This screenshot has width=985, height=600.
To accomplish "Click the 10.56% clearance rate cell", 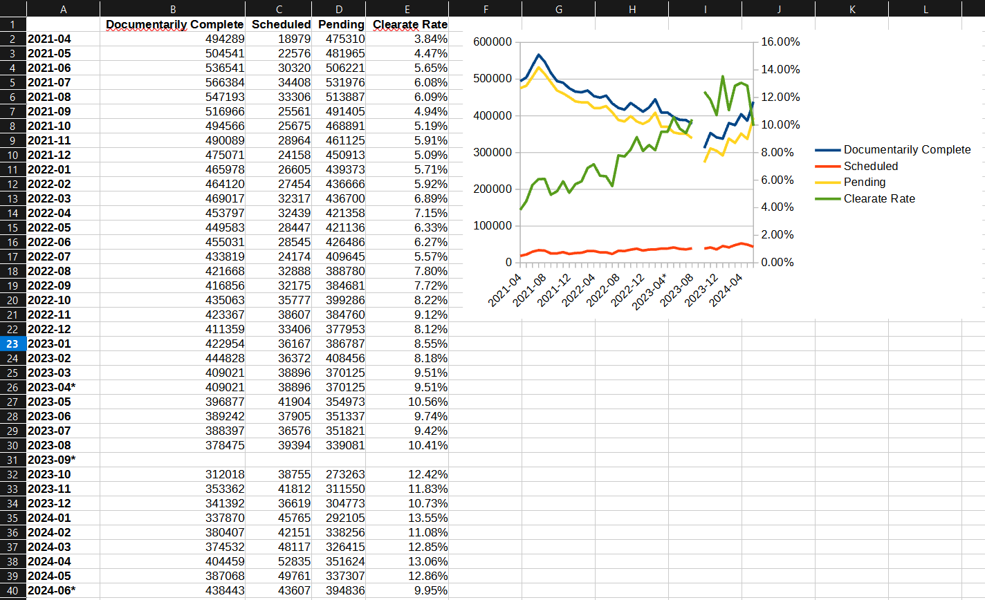I will click(x=407, y=402).
